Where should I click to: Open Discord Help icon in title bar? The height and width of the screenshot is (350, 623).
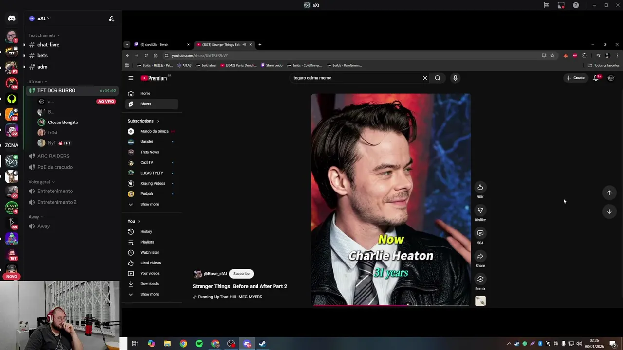[x=576, y=5]
